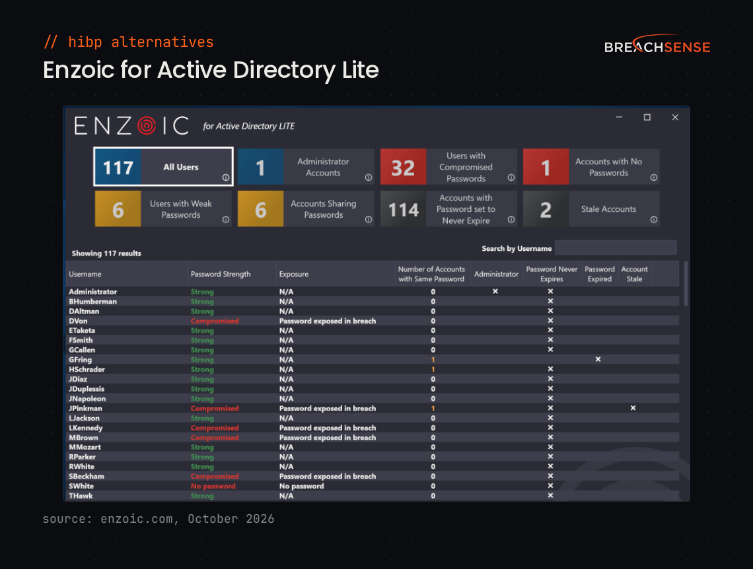Filter by Stale Accounts tile
Screen dimensions: 753x569
[x=591, y=209]
